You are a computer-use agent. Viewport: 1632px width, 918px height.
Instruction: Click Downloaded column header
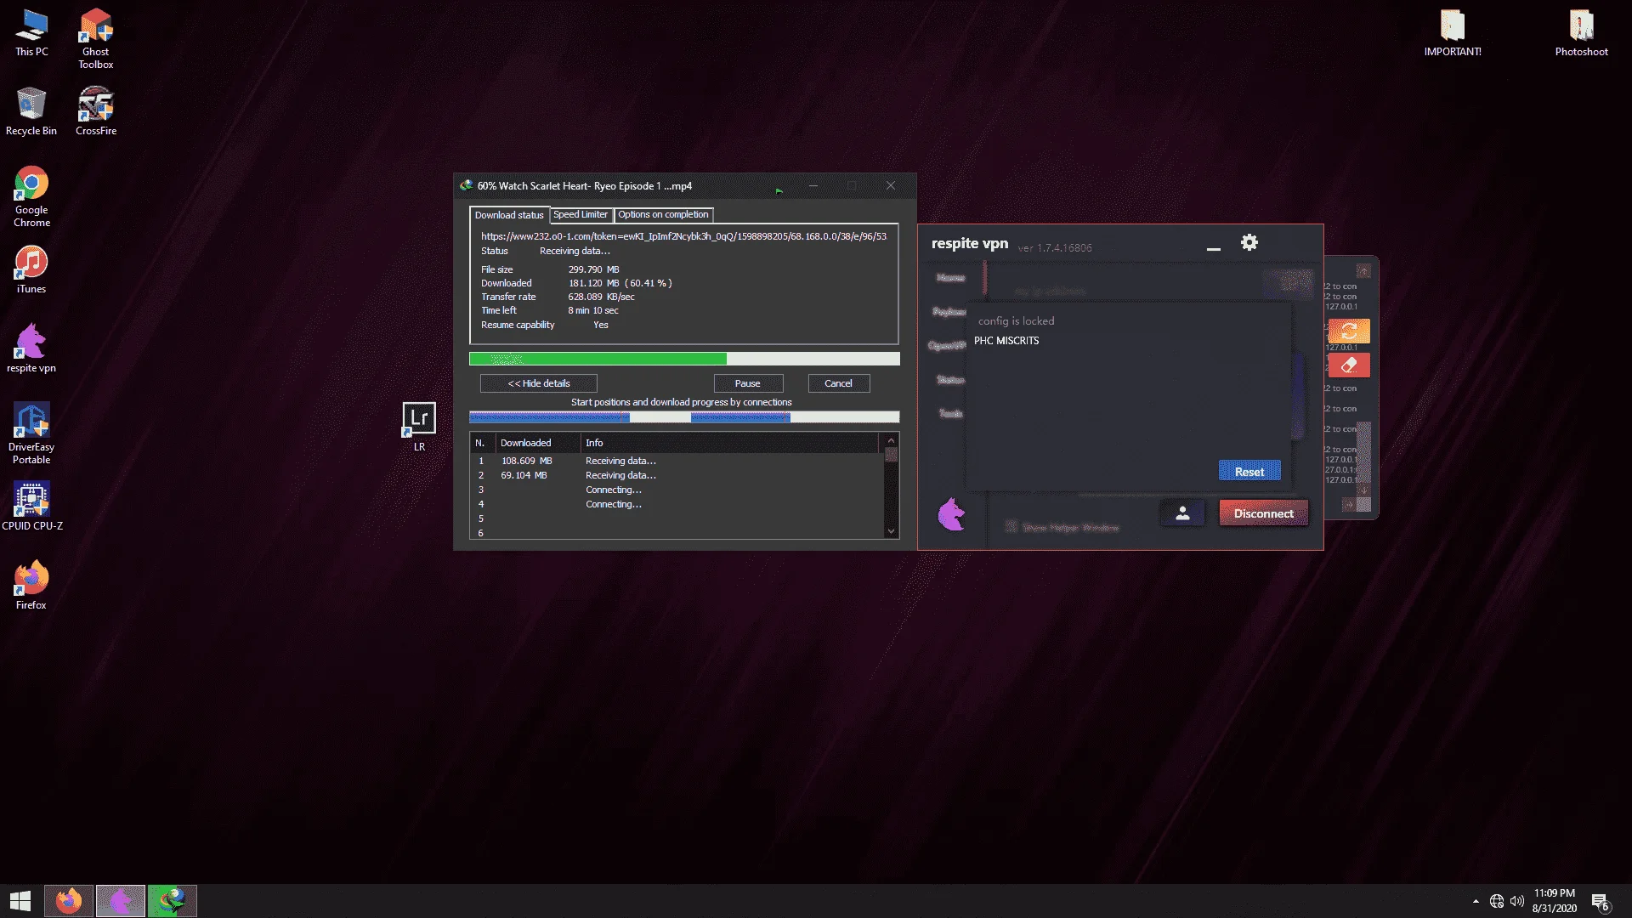[x=538, y=443]
